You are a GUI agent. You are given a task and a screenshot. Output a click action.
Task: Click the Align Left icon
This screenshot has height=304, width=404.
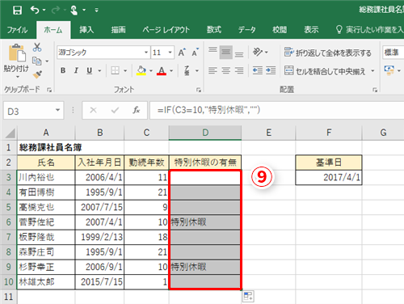click(213, 70)
